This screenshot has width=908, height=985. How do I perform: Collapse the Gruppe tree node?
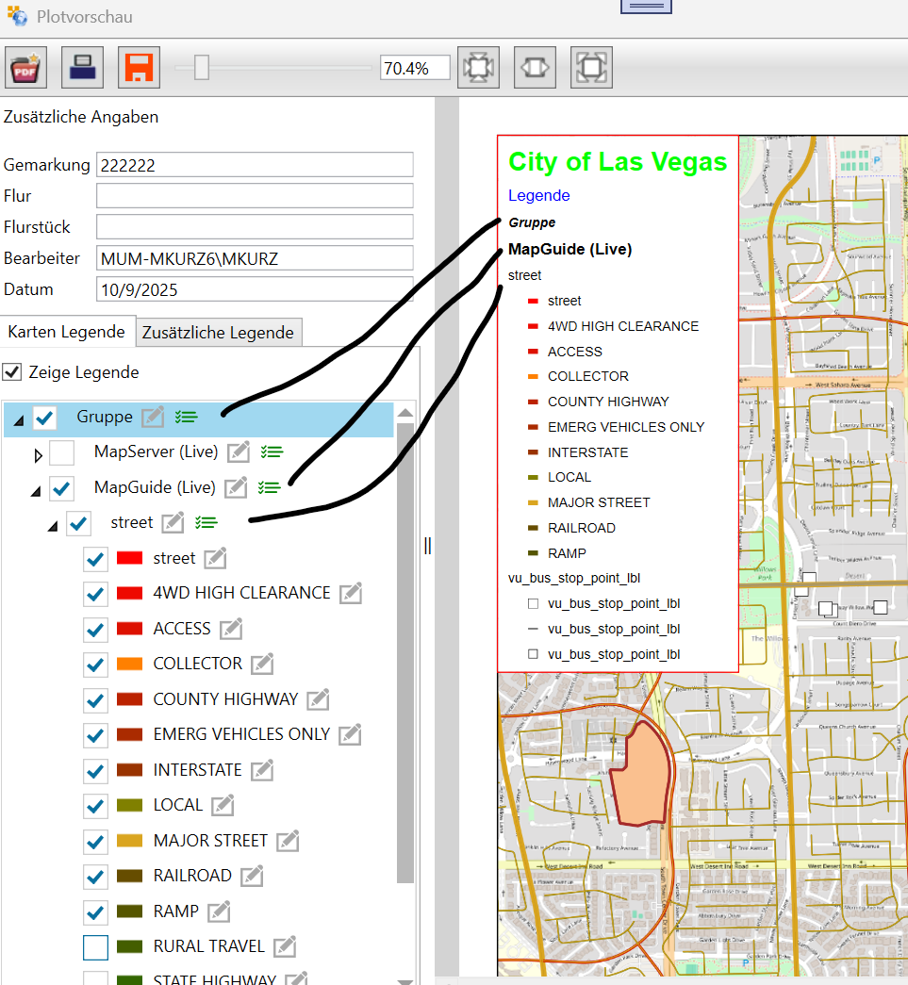(x=18, y=419)
